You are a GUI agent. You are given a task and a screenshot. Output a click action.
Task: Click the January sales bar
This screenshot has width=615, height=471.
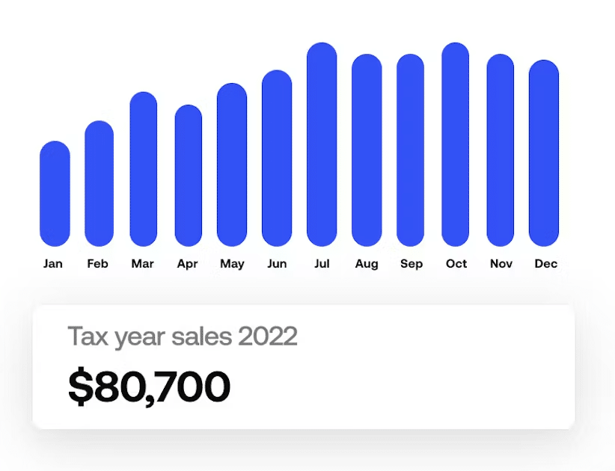point(55,194)
